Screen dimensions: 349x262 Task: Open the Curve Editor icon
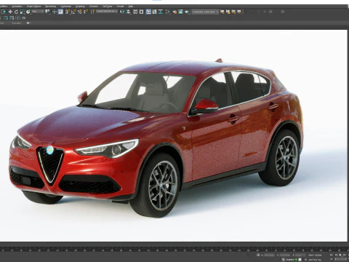(x=154, y=12)
